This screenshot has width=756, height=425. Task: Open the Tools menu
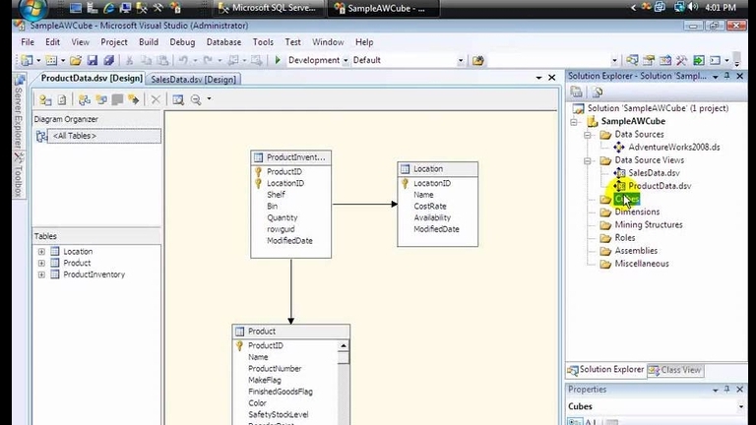(x=263, y=42)
